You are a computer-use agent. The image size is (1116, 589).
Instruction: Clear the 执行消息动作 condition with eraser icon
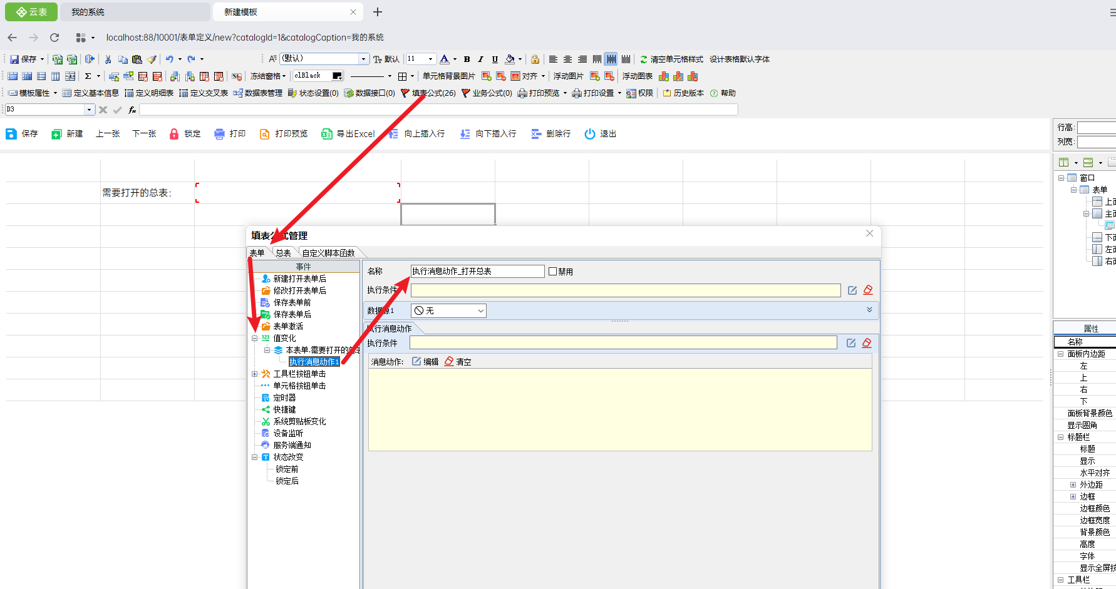pyautogui.click(x=867, y=343)
